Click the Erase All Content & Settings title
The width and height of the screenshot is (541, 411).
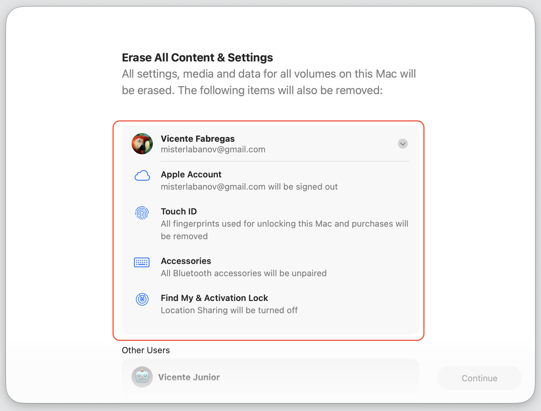197,57
